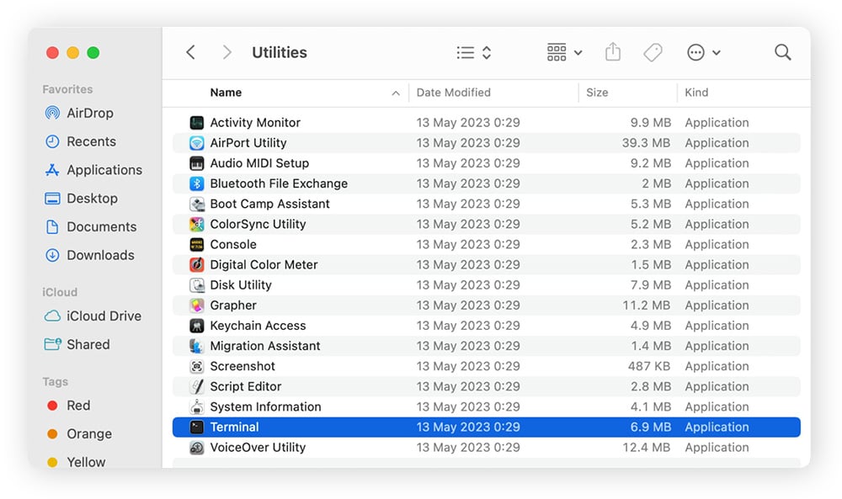This screenshot has height=499, width=842.
Task: Select the Red tag
Action: pos(68,406)
